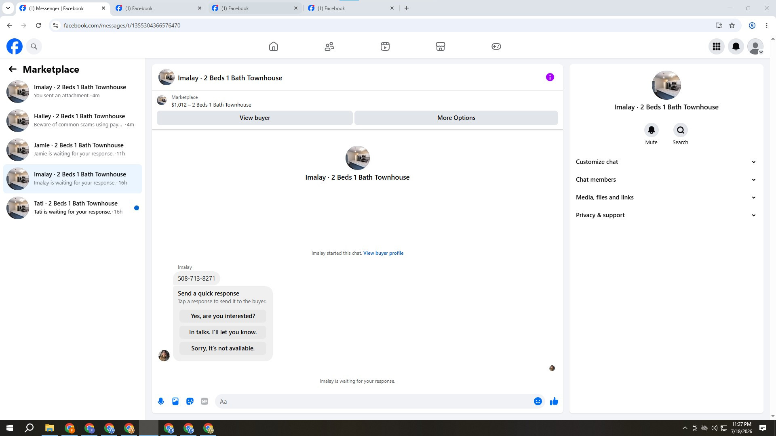The height and width of the screenshot is (436, 776).
Task: Send 'Yes, are you interested?' quick response
Action: [223, 316]
